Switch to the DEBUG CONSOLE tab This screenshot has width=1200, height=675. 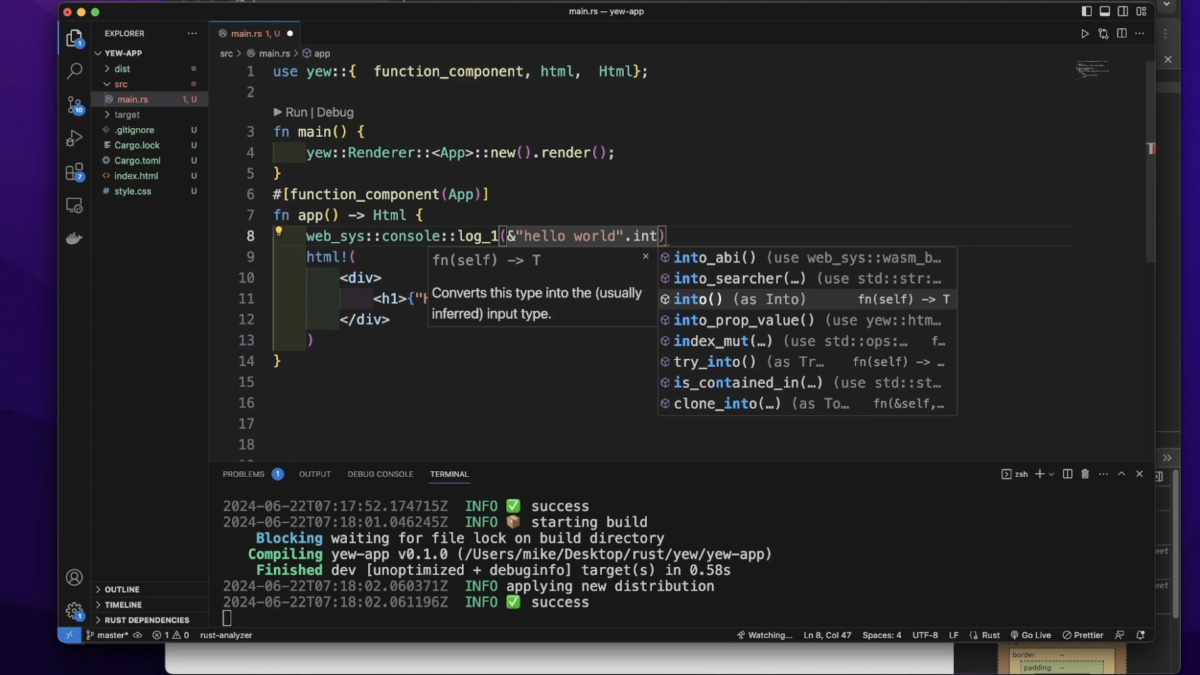coord(380,474)
